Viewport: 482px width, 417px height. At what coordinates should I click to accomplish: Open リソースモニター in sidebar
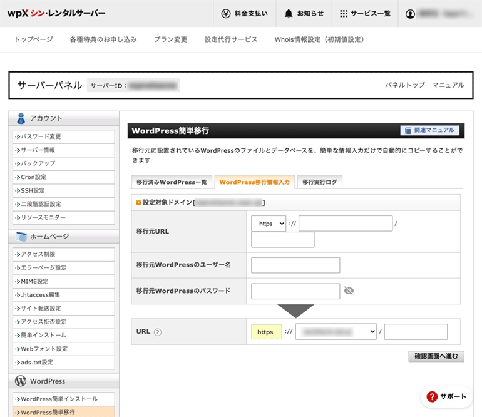pyautogui.click(x=64, y=218)
